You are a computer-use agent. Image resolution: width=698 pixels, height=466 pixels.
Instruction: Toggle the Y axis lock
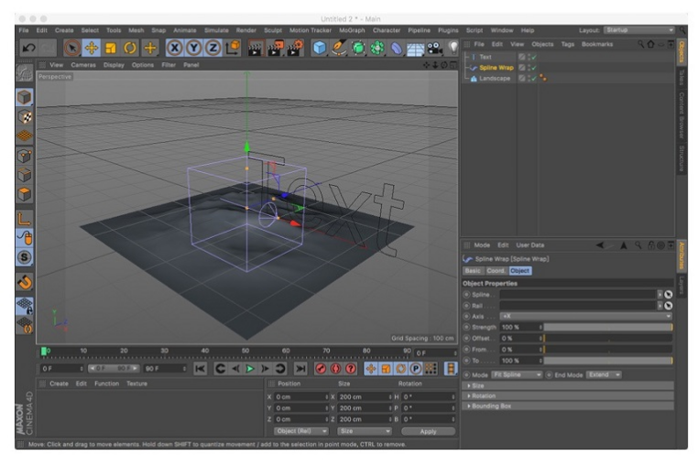[192, 49]
